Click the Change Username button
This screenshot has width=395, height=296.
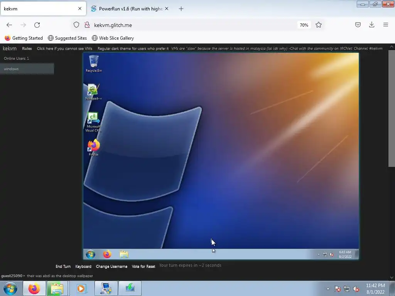coord(111,266)
